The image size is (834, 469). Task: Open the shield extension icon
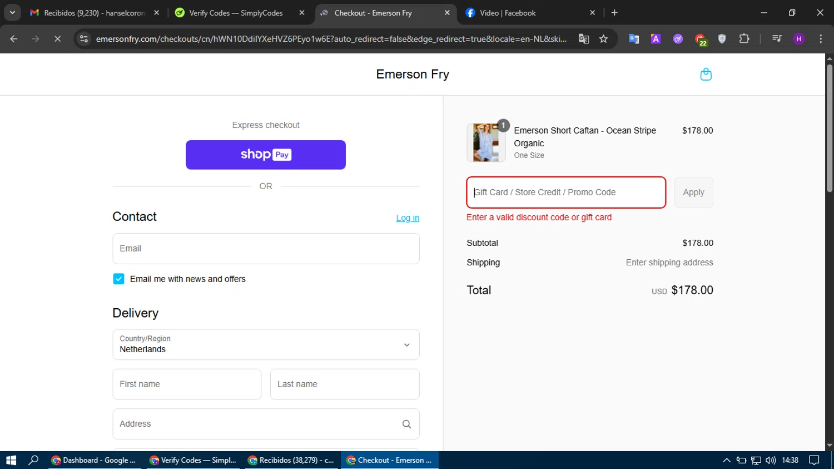(722, 39)
